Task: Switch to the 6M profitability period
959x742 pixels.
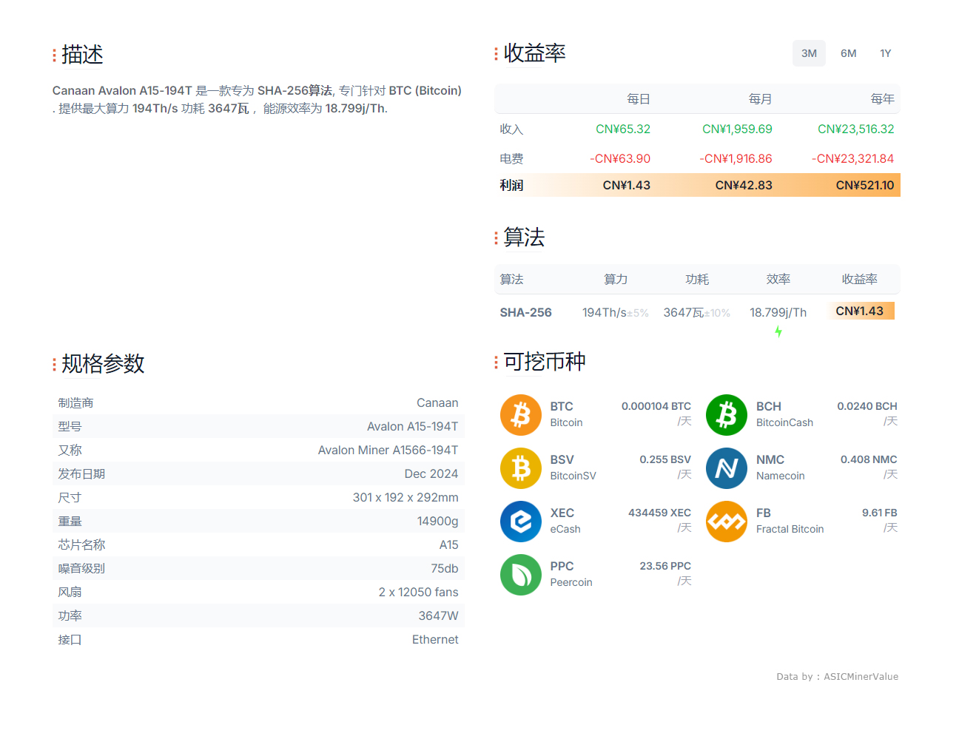Action: click(849, 53)
